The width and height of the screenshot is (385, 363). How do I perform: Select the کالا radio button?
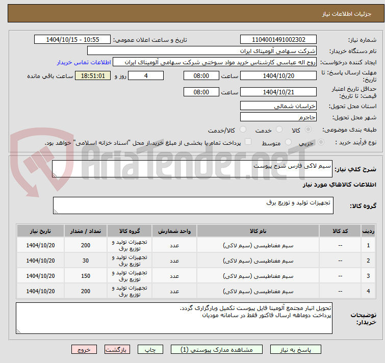(308, 129)
